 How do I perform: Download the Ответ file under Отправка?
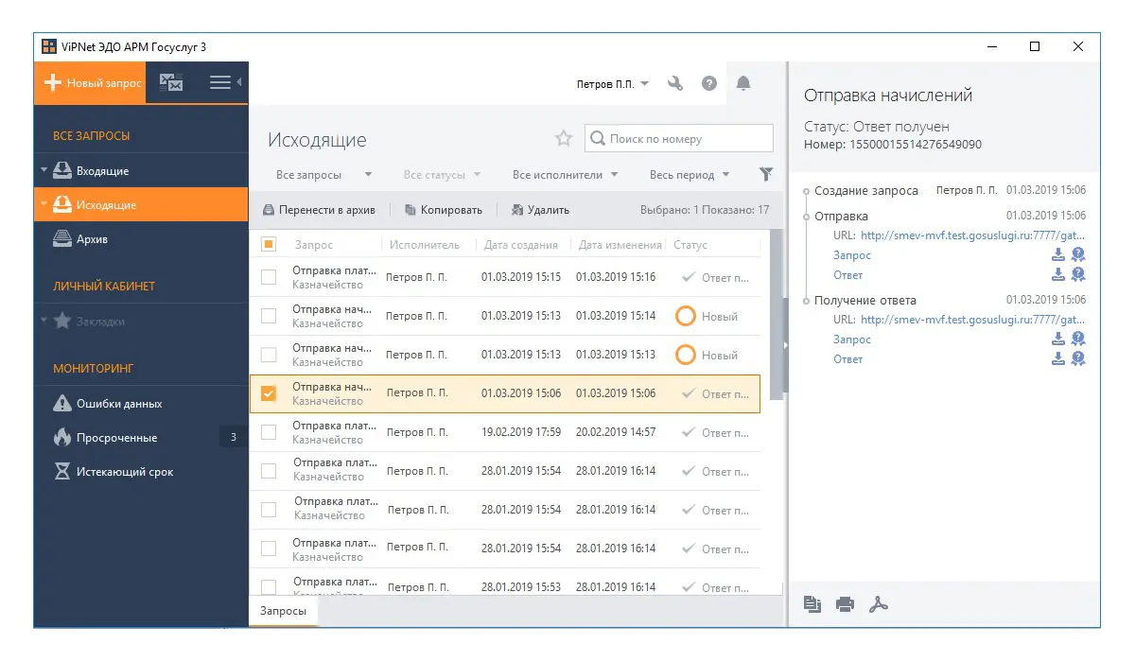[1058, 274]
